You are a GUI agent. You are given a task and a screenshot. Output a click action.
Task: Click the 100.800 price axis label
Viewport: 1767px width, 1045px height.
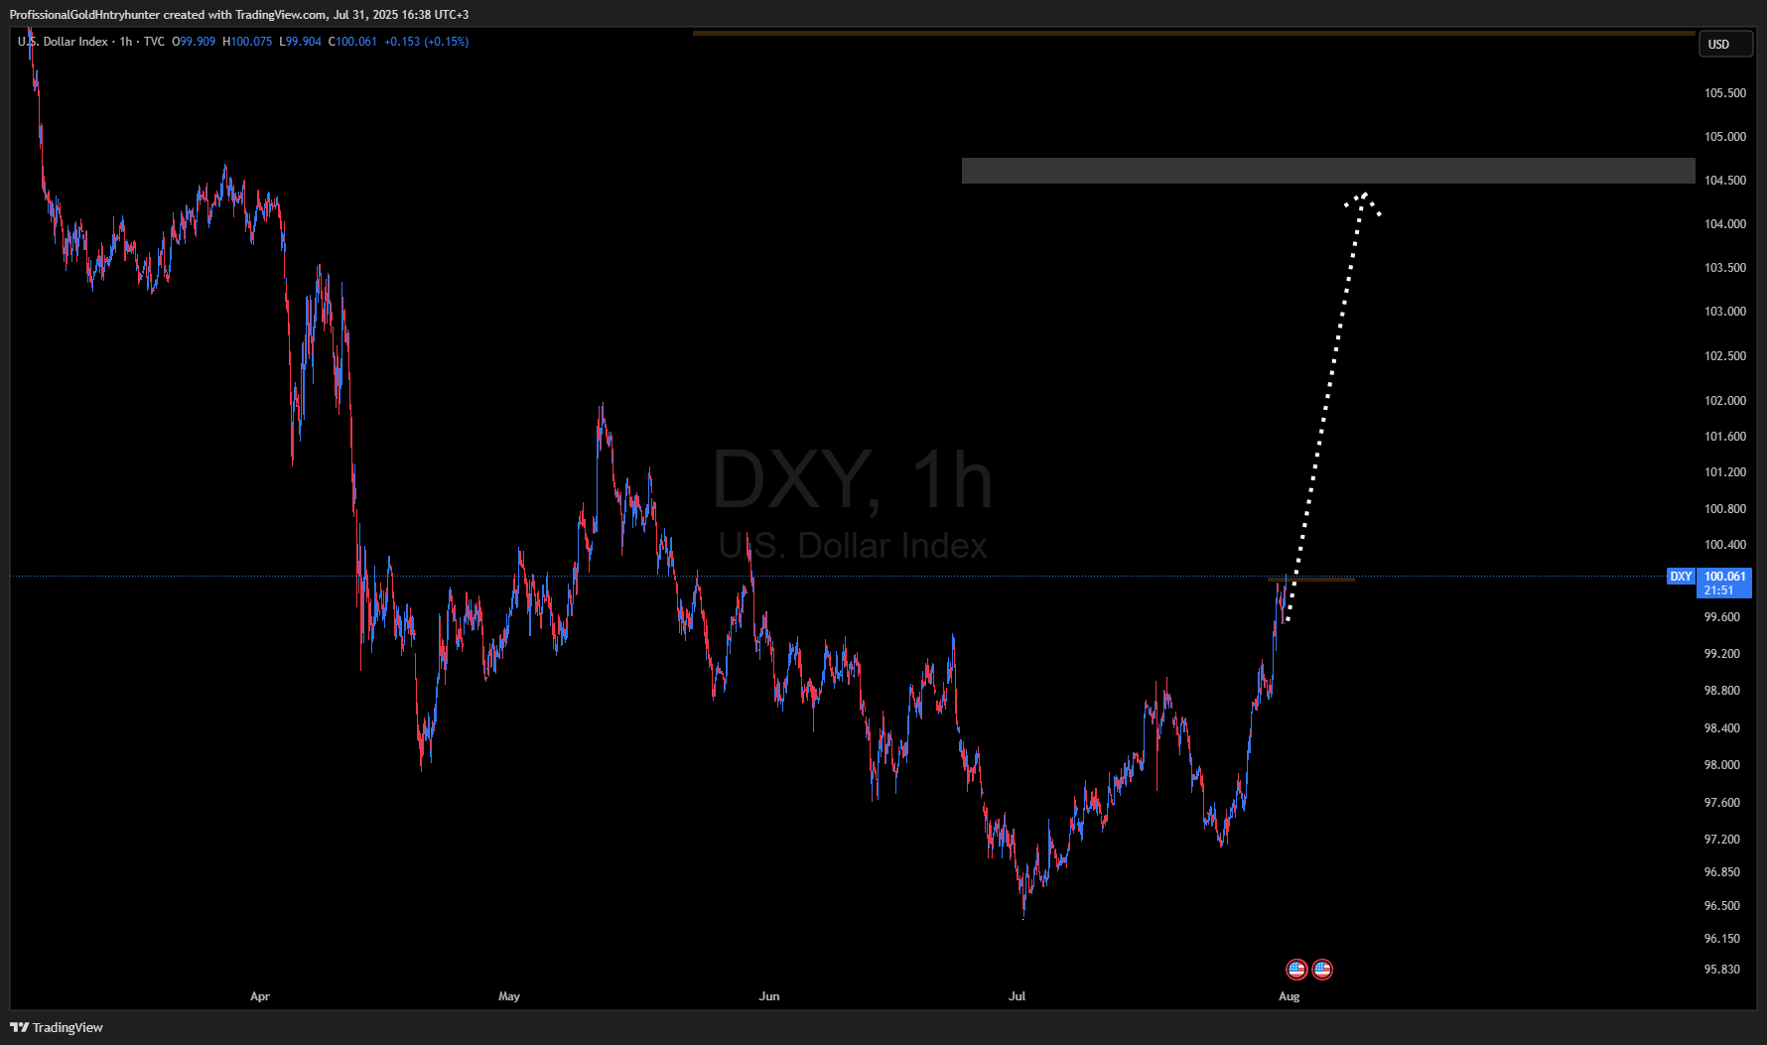1725,509
